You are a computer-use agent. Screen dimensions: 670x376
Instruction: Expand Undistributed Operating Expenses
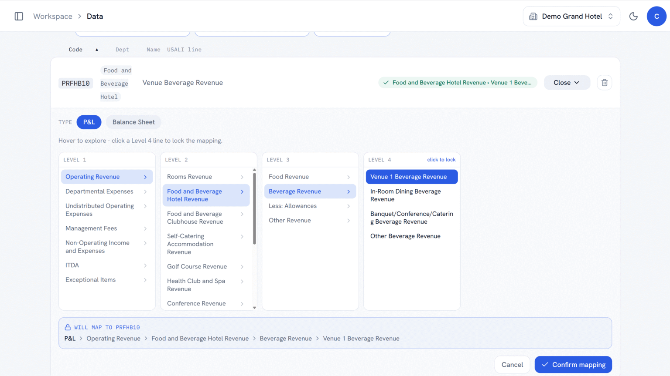coord(107,210)
